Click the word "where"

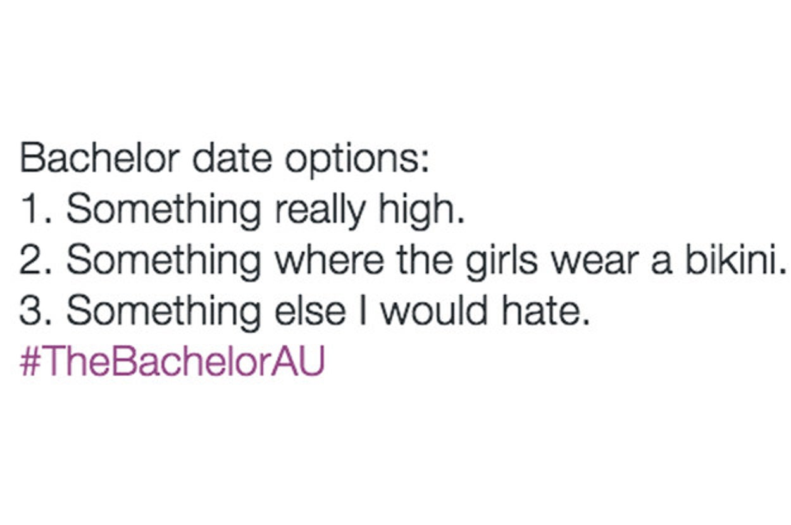click(322, 260)
